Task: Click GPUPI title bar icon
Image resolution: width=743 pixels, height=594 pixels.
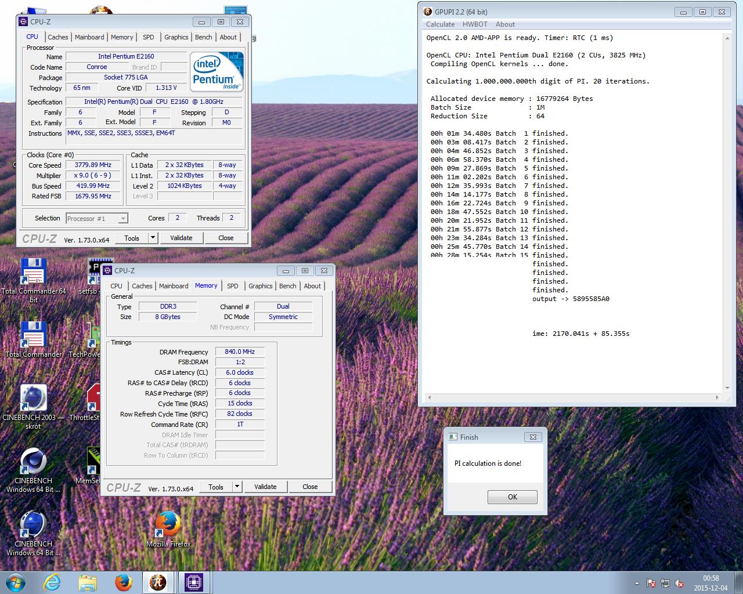Action: (428, 12)
